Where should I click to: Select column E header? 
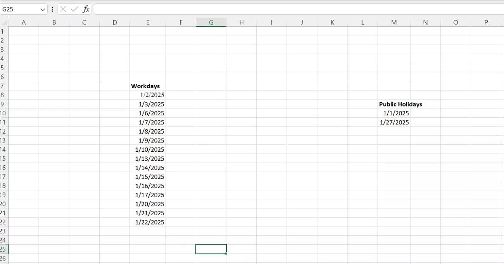click(148, 22)
